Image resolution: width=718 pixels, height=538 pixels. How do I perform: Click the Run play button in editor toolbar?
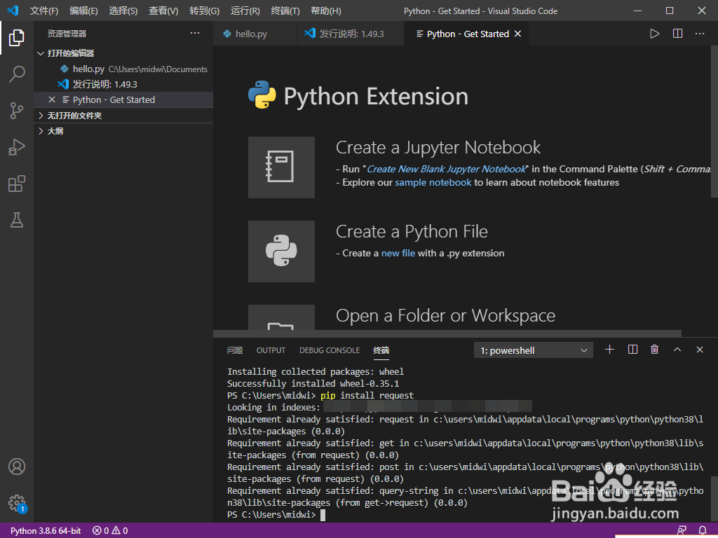click(654, 34)
